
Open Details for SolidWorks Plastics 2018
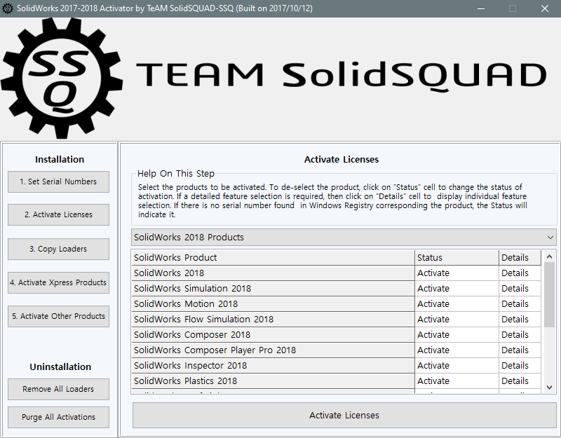[x=520, y=381]
